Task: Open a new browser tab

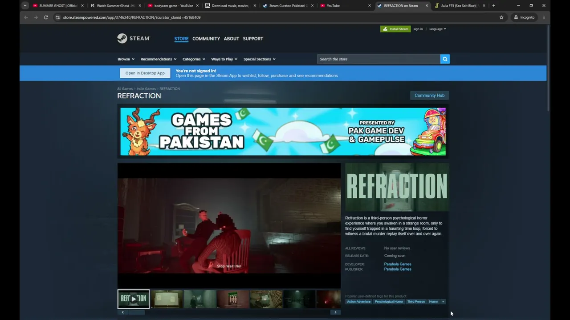Action: coord(493,6)
